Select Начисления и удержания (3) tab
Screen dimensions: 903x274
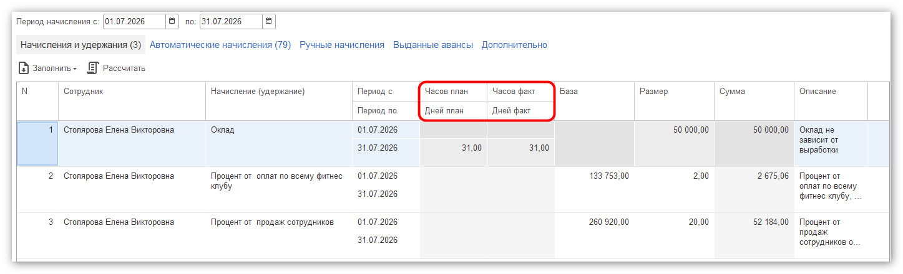(81, 45)
